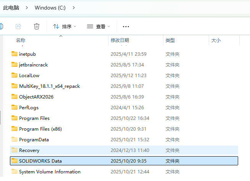Open the 排序 sort dropdown
The width and height of the screenshot is (250, 181).
pos(65,26)
